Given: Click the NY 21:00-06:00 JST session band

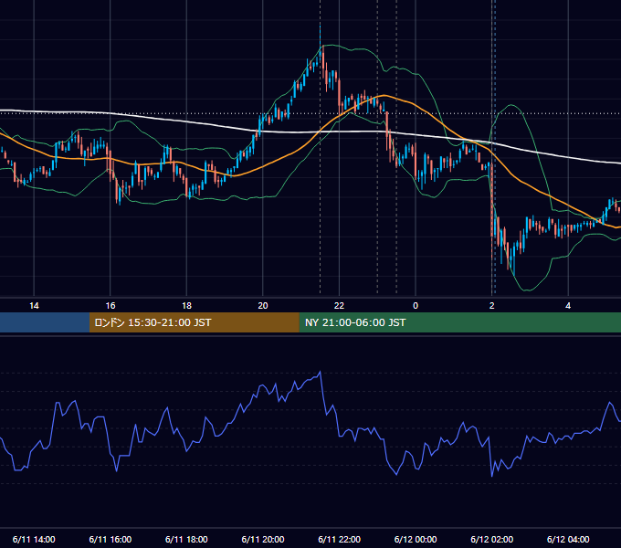Looking at the screenshot, I should click(x=459, y=322).
